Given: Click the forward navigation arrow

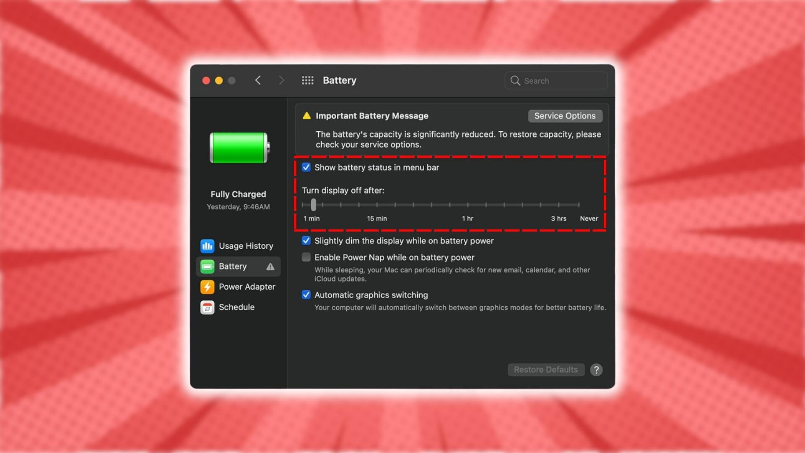Looking at the screenshot, I should tap(281, 80).
